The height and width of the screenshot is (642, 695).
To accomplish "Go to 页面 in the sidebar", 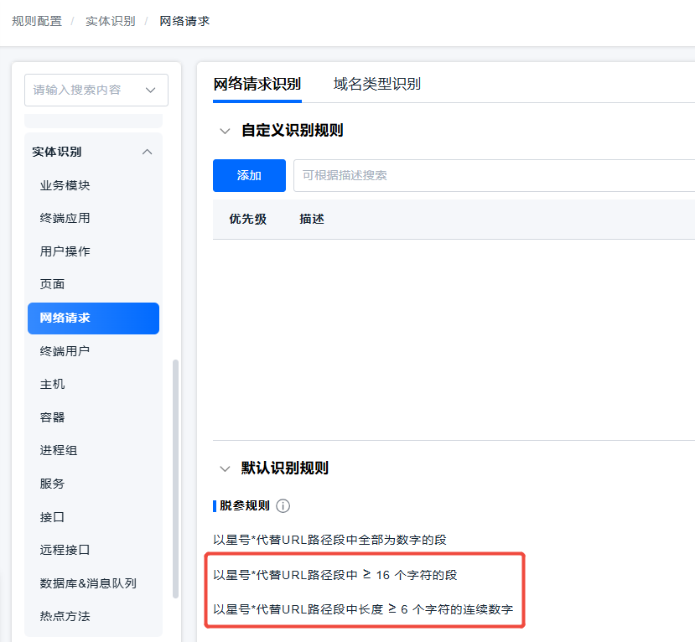I will (x=52, y=284).
